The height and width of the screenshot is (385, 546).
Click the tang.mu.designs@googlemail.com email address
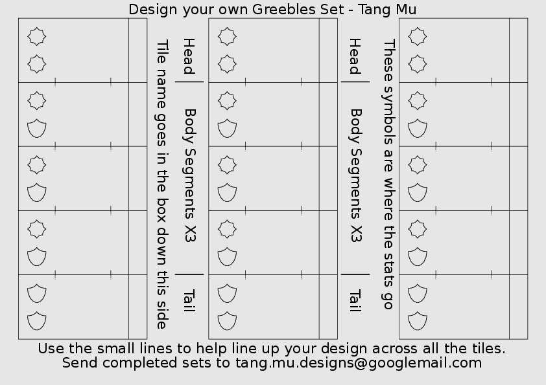click(358, 363)
